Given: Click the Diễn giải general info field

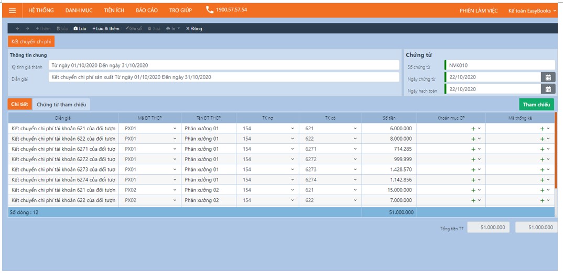Looking at the screenshot, I should (x=224, y=77).
